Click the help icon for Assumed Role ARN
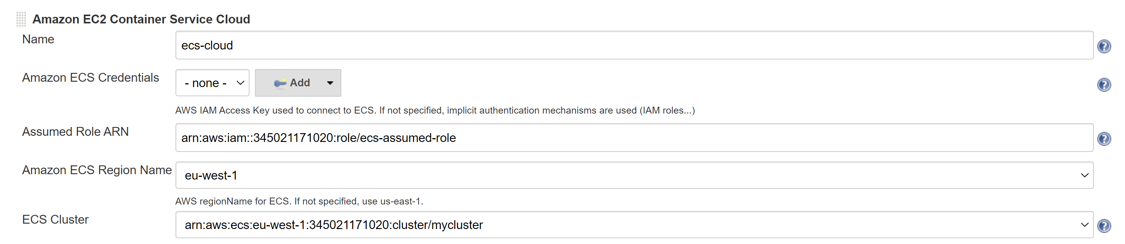 tap(1105, 138)
